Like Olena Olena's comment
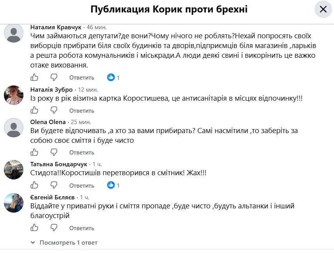The width and height of the screenshot is (334, 254). tap(34, 152)
